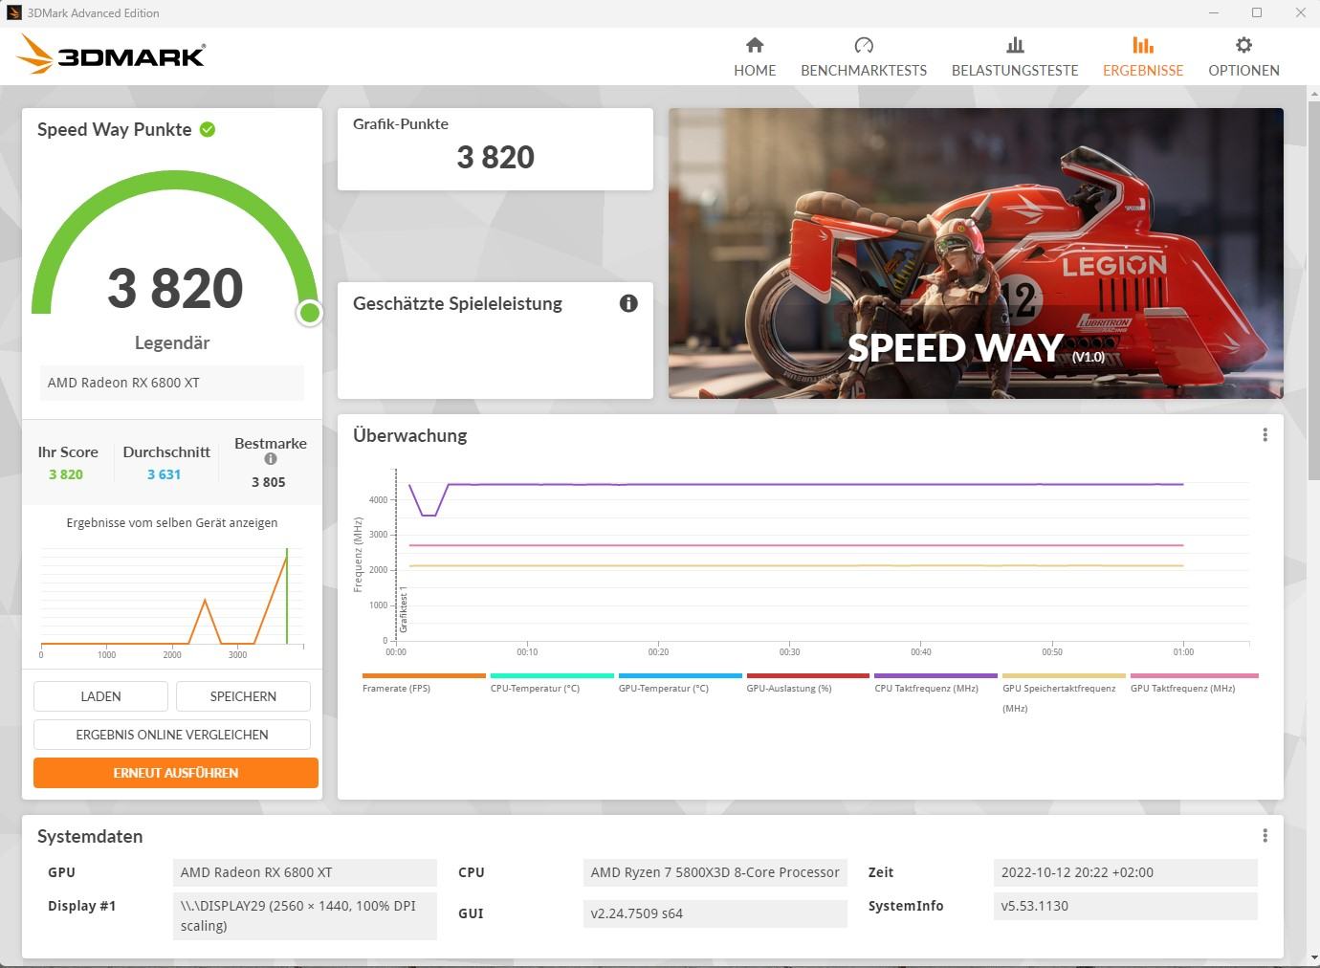Click the Legendär rating label
This screenshot has width=1320, height=968.
pyautogui.click(x=172, y=342)
